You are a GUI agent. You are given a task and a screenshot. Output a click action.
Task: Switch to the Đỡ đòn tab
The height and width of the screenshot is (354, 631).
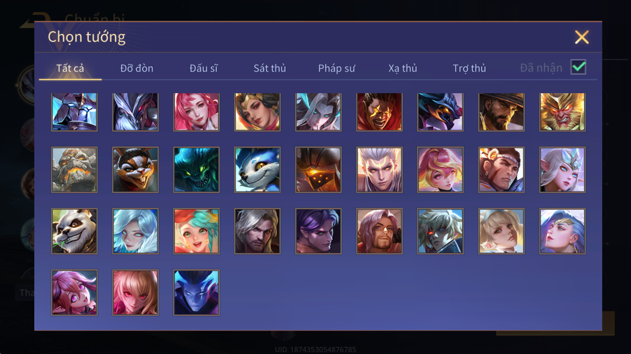click(x=137, y=68)
